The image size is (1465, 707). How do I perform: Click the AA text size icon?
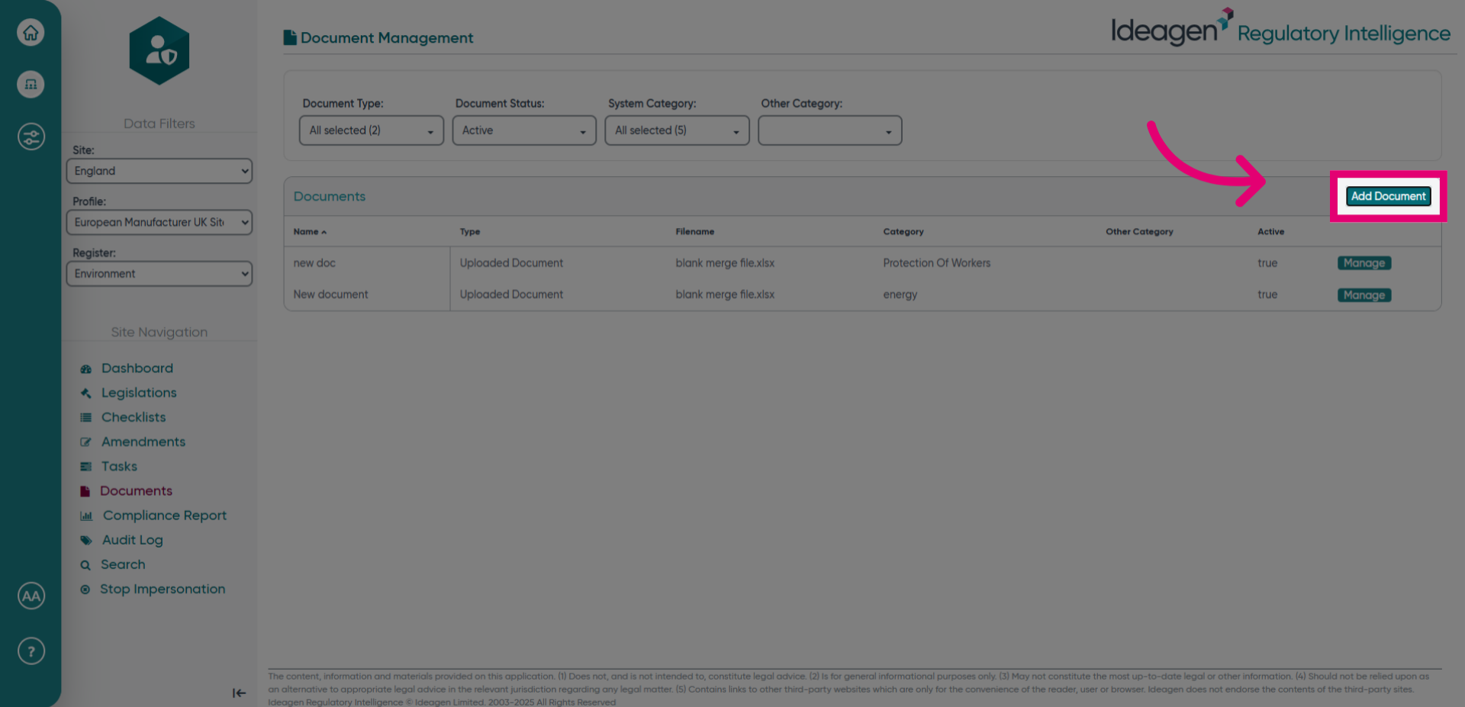coord(31,596)
